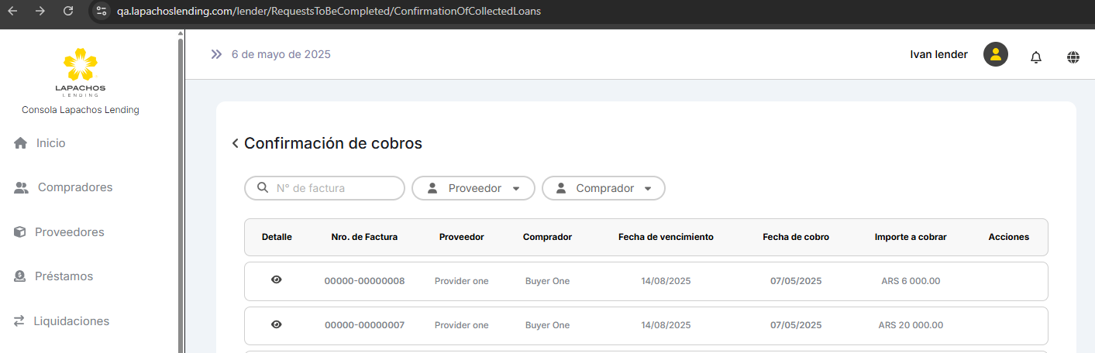The image size is (1095, 353).
Task: Open Préstamos section in the sidebar
Action: [x=64, y=276]
